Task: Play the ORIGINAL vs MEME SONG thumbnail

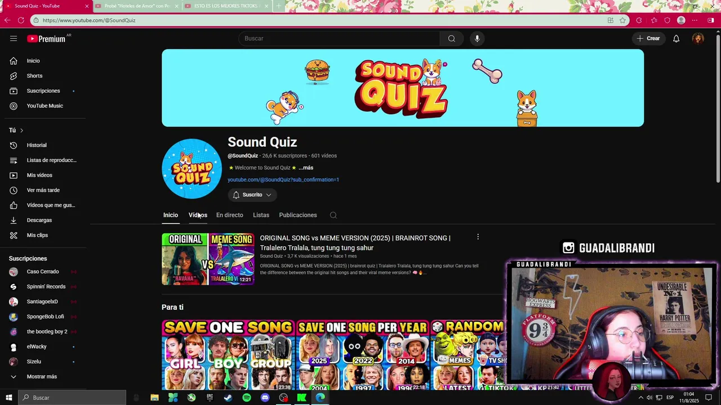Action: click(208, 259)
